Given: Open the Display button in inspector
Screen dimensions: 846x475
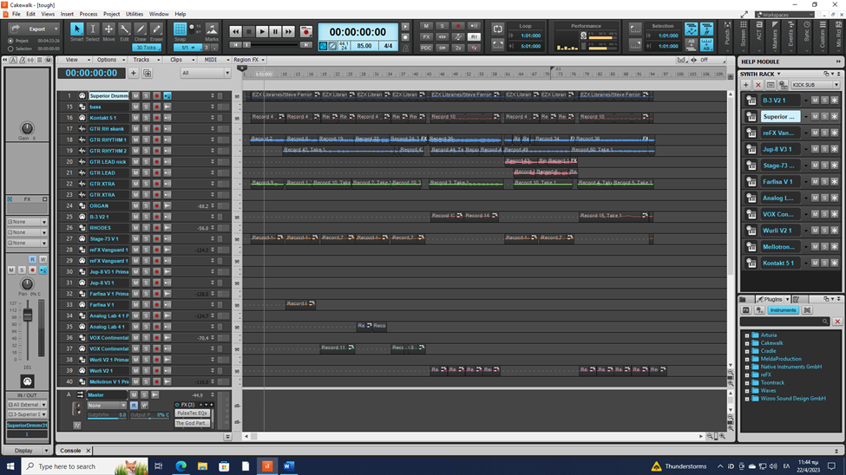Looking at the screenshot, I should pyautogui.click(x=23, y=451).
